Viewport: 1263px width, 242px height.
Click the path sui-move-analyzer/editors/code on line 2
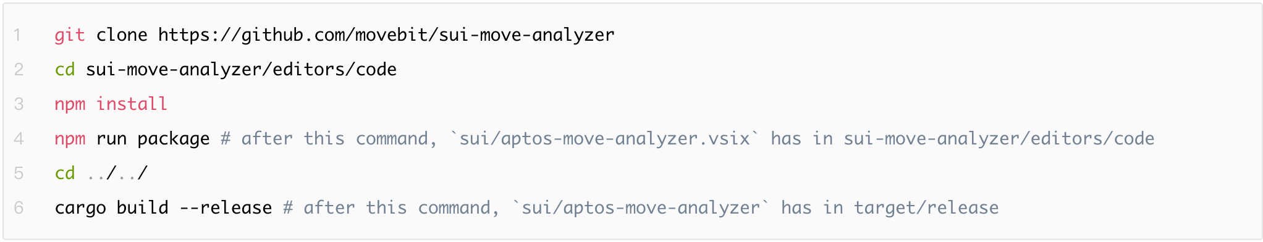click(x=241, y=70)
